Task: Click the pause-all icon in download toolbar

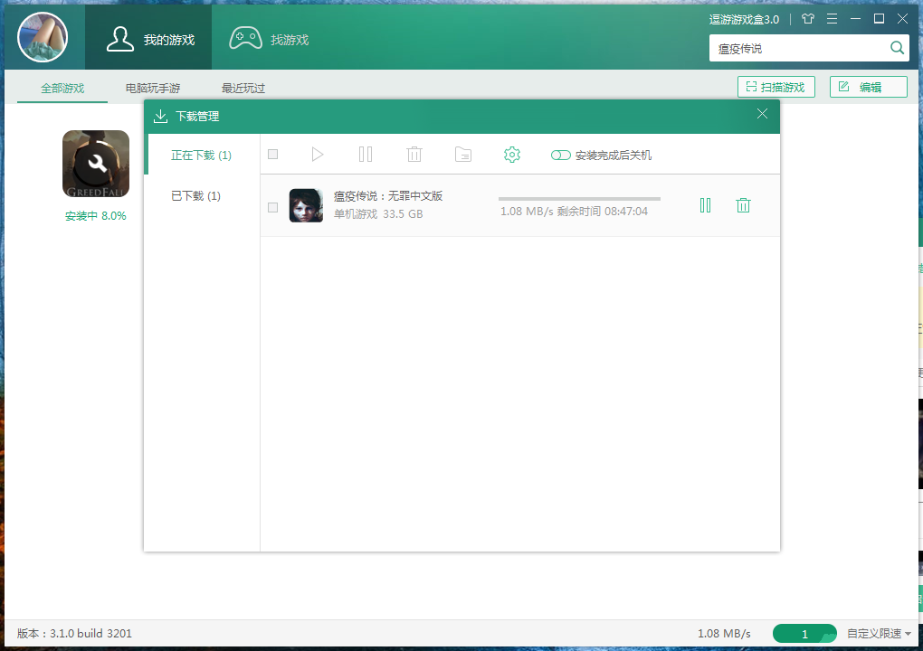Action: coord(366,154)
